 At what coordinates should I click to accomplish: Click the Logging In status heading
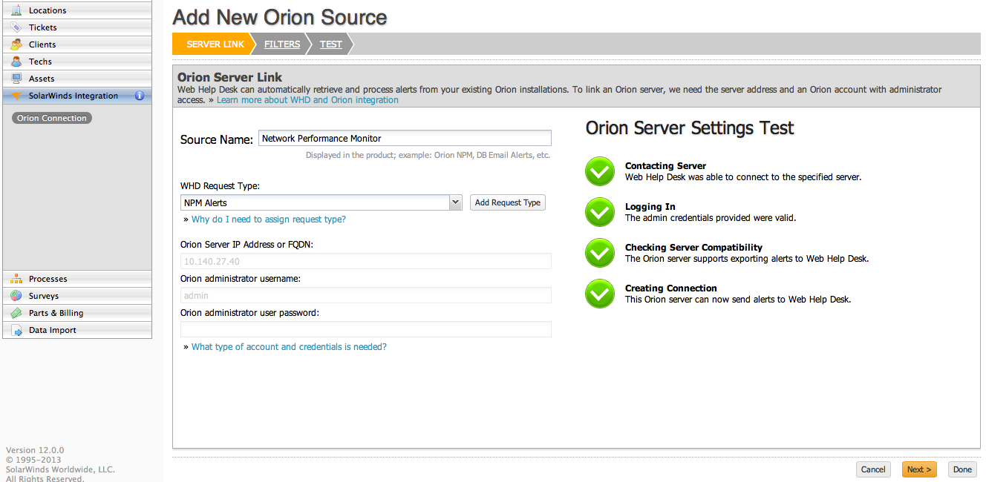coord(650,207)
